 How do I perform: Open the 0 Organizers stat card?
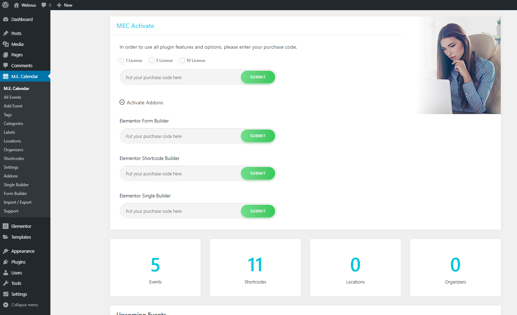tap(455, 267)
